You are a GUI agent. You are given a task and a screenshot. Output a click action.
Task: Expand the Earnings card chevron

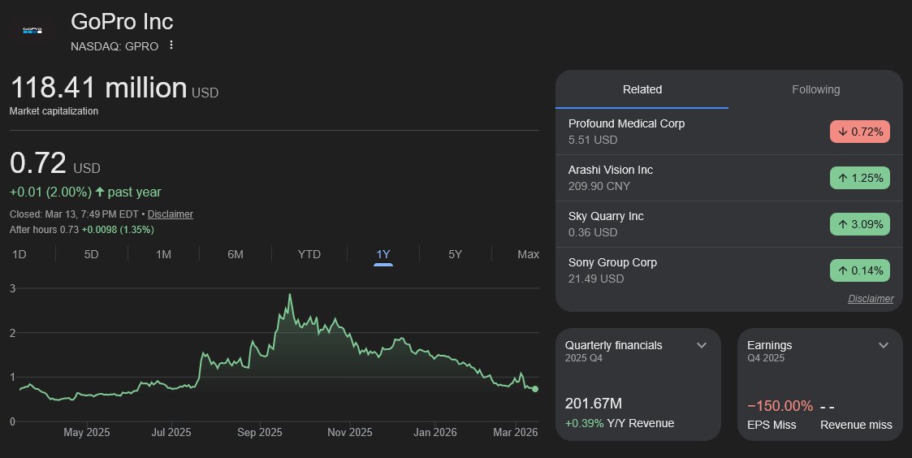click(x=884, y=345)
